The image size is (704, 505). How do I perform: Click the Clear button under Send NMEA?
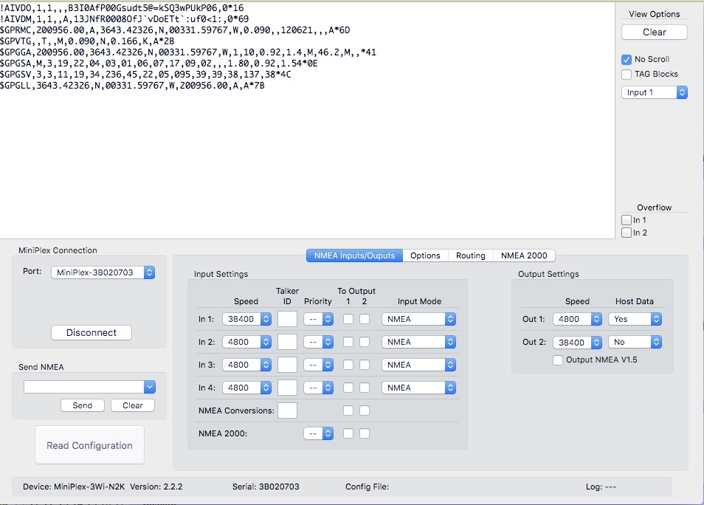132,405
